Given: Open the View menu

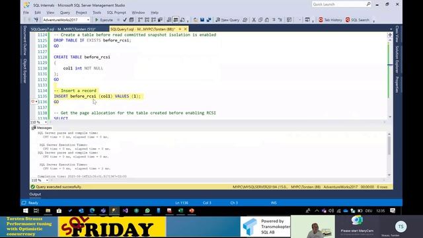Looking at the screenshot, I should (x=50, y=13).
